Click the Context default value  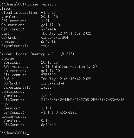click(x=48, y=42)
